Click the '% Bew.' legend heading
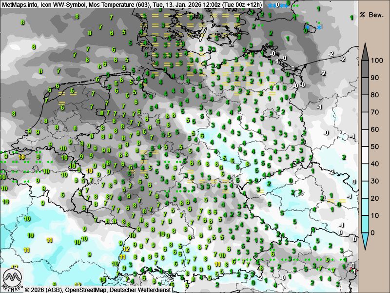390x293 pixels. [x=372, y=15]
